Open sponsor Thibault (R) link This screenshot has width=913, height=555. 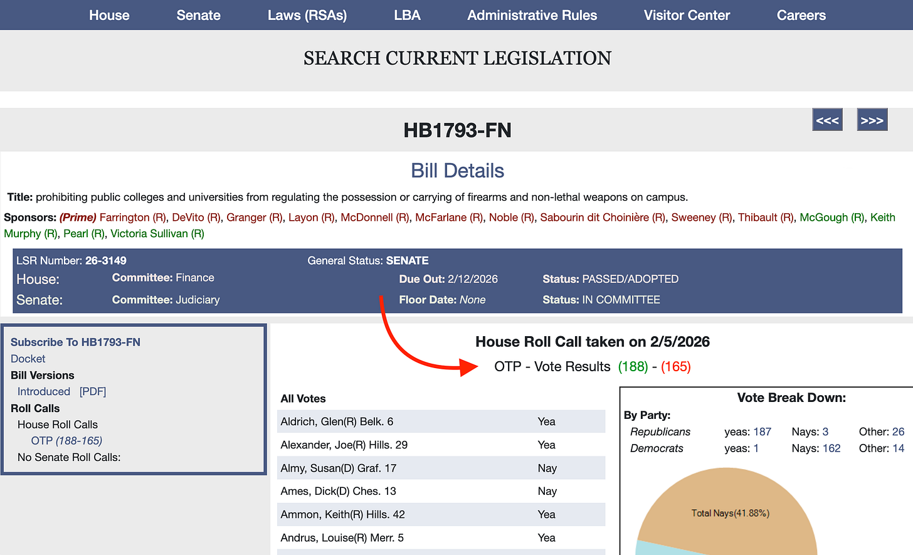click(x=766, y=218)
